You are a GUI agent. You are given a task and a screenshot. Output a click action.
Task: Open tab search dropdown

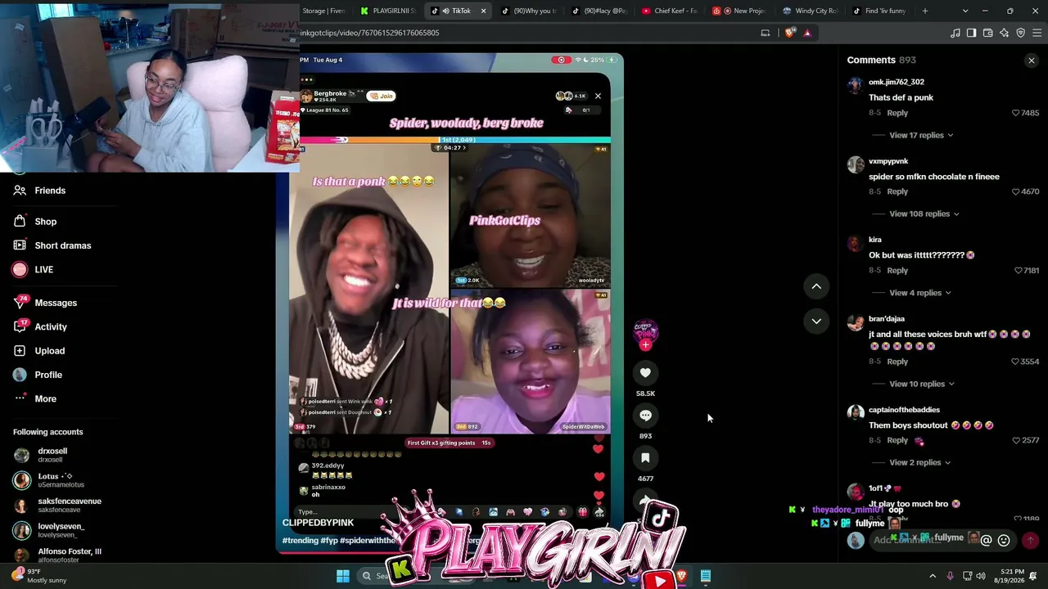(x=965, y=11)
